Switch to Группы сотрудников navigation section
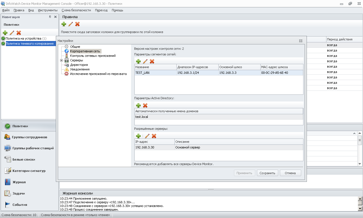 [29, 137]
